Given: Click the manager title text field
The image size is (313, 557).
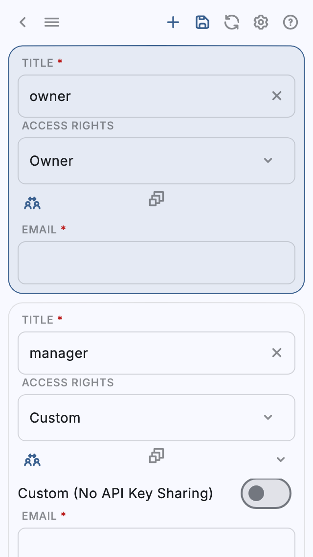Looking at the screenshot, I should pos(147,353).
